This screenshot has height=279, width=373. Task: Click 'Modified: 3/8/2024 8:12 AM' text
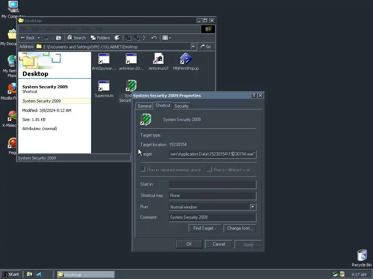47,110
